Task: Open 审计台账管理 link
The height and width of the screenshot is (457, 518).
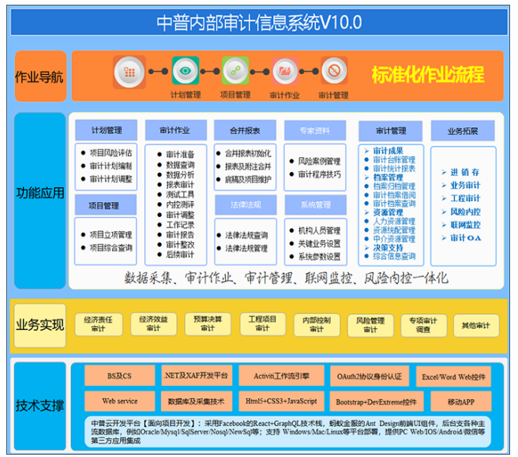Action: tap(394, 159)
